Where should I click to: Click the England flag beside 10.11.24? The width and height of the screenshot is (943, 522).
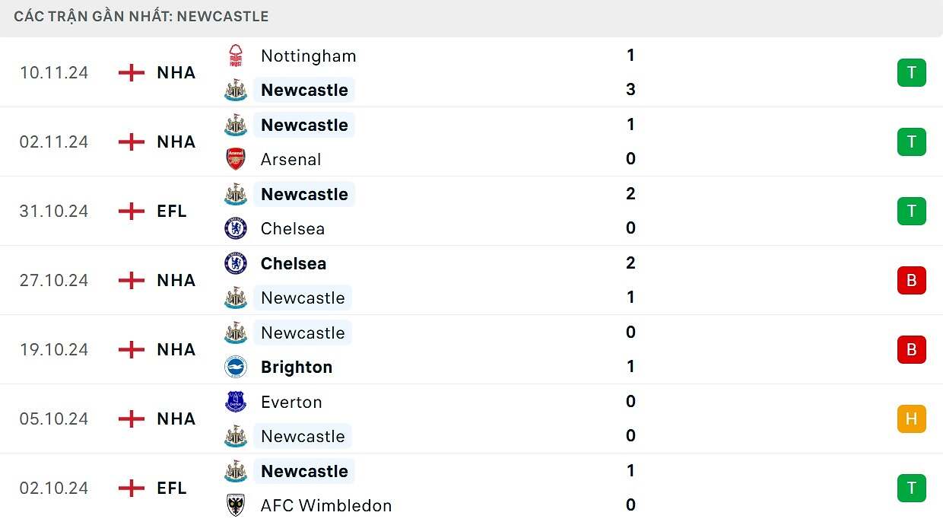pyautogui.click(x=131, y=72)
